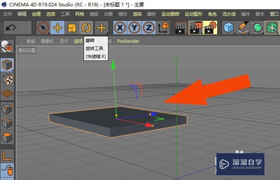The image size is (280, 180).
Task: Switch to Texture mode checkerboard cube
Action: pos(7,79)
